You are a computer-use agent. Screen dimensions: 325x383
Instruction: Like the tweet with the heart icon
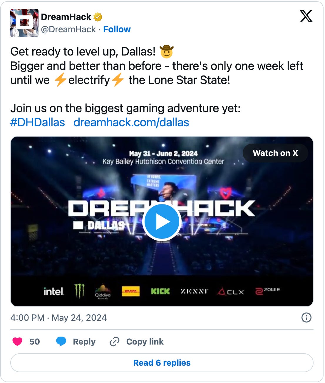[17, 342]
